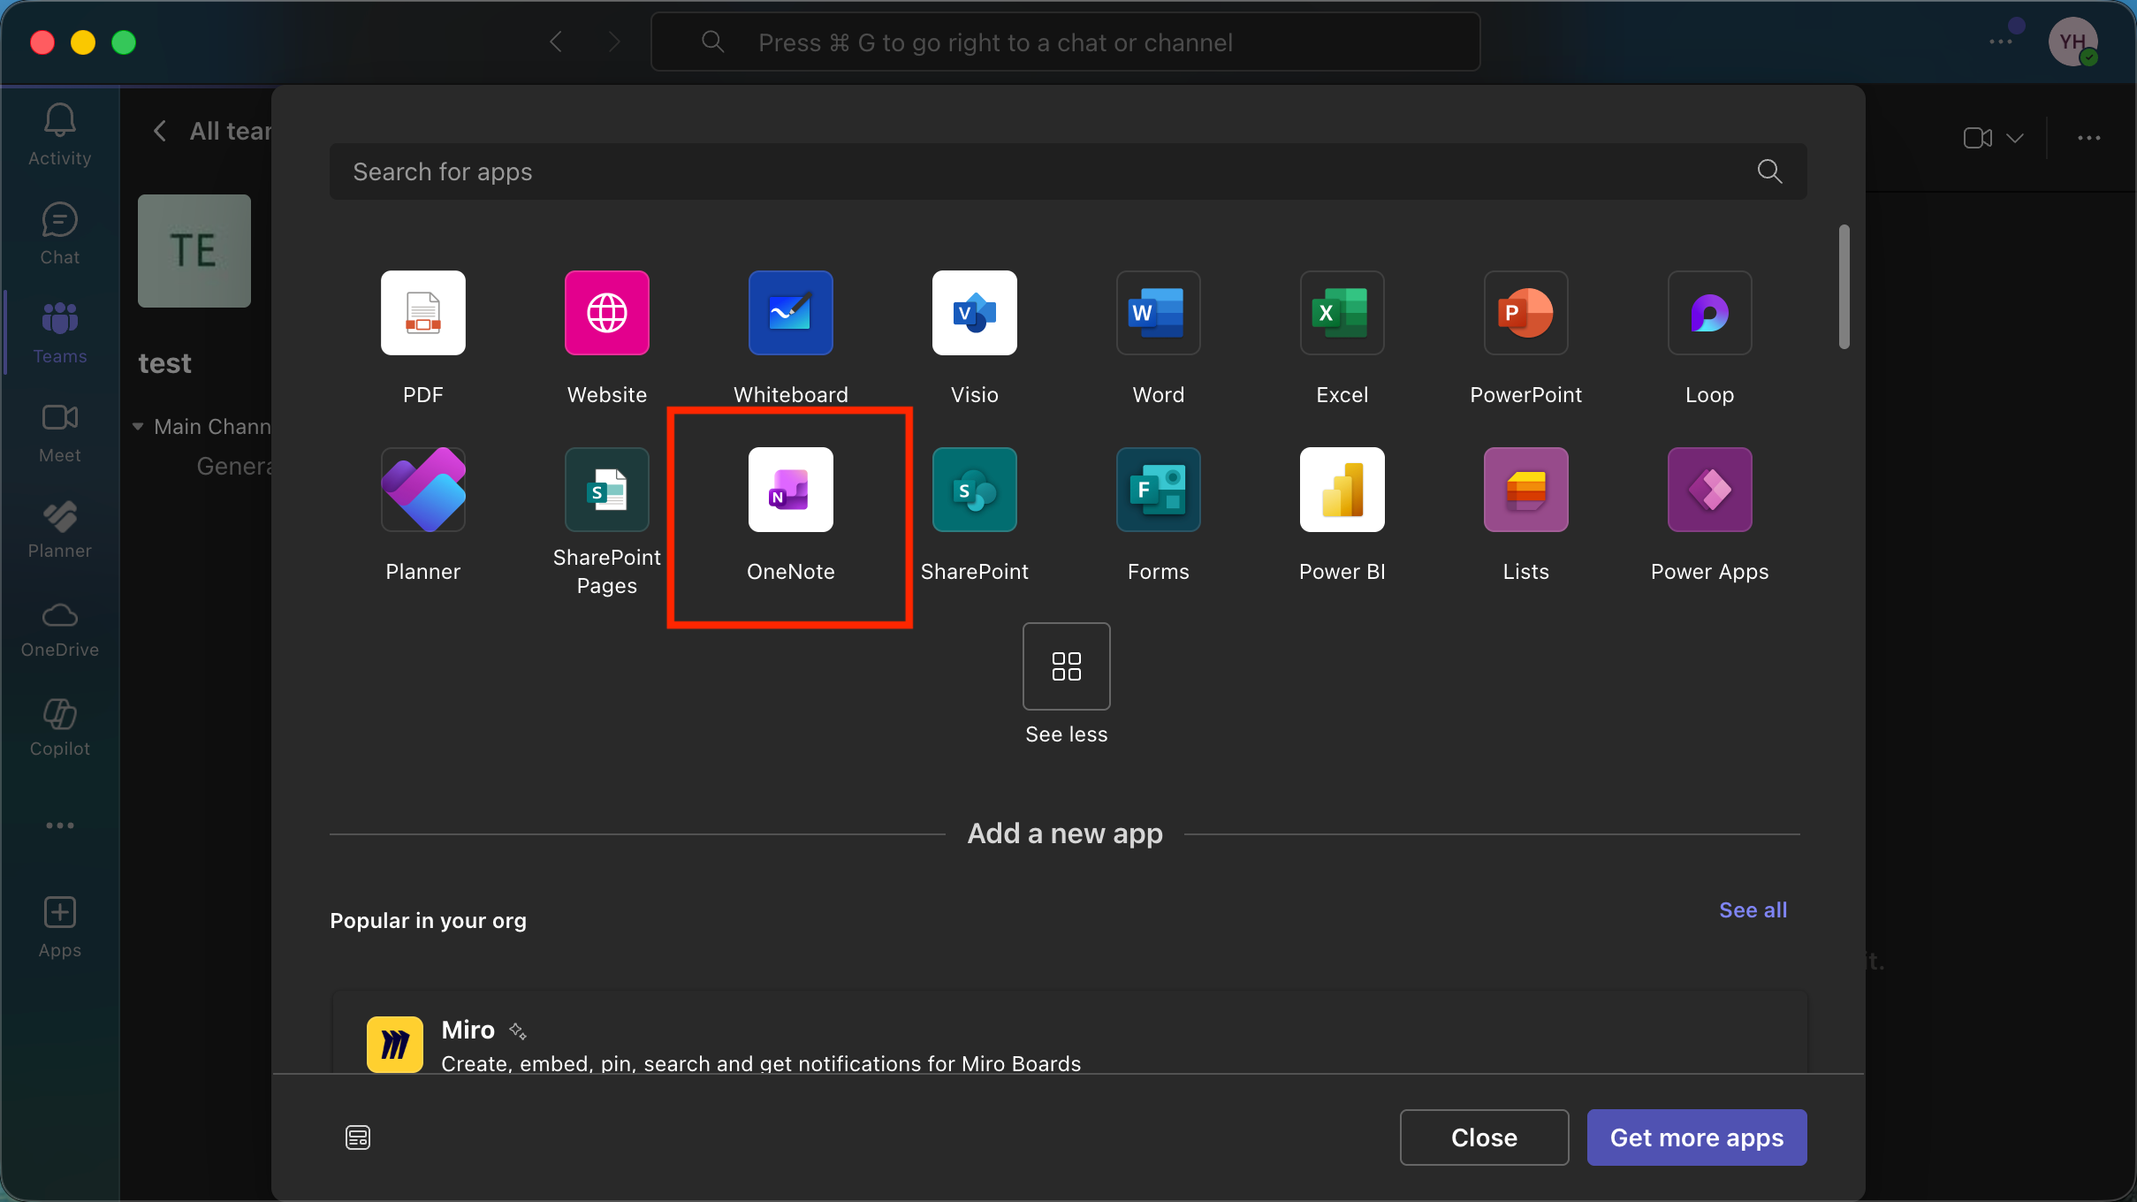
Task: Open Teams in the sidebar
Action: [60, 332]
